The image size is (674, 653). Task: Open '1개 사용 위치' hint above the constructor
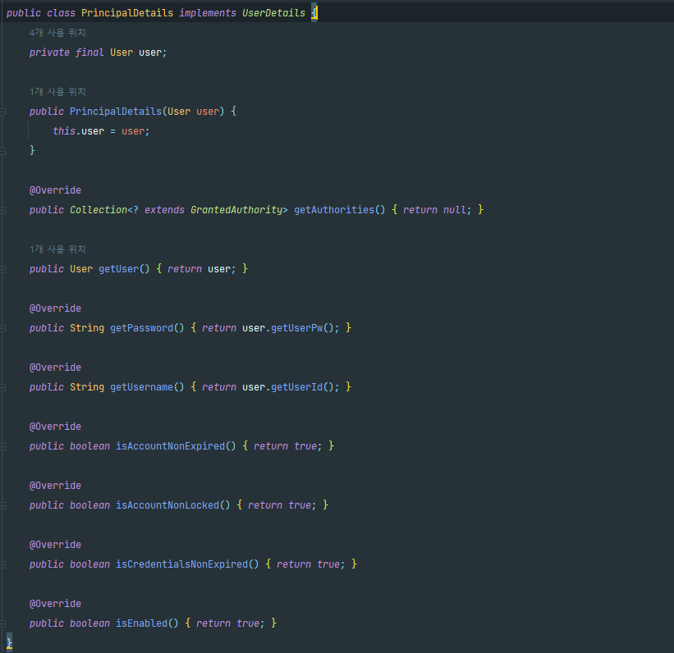pos(57,92)
